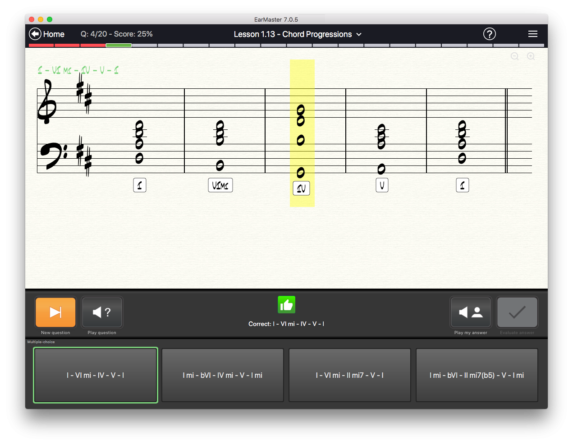Click the highlighted IV chord label
The height and width of the screenshot is (445, 573).
click(301, 188)
